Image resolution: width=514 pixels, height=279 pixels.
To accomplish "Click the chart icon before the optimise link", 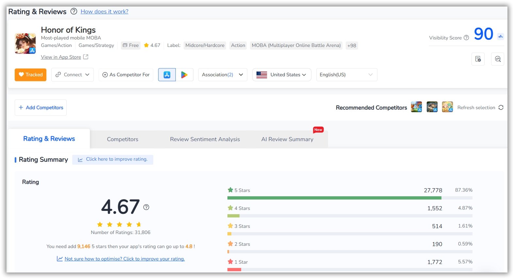I will point(60,259).
